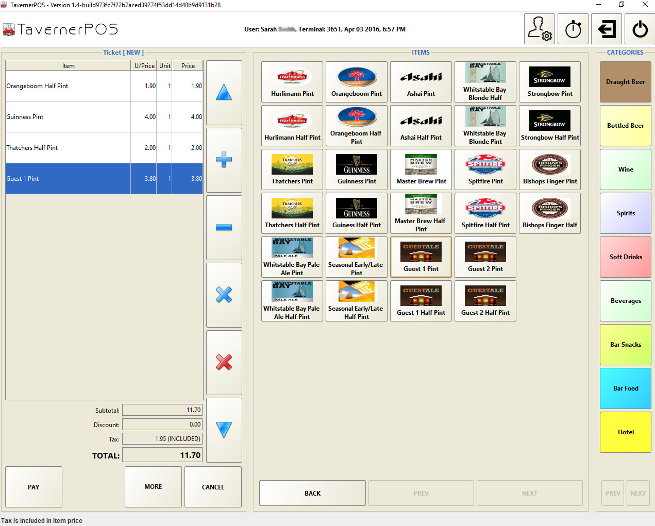Viewport: 655px width, 526px height.
Task: Open the MORE options button
Action: click(x=153, y=487)
